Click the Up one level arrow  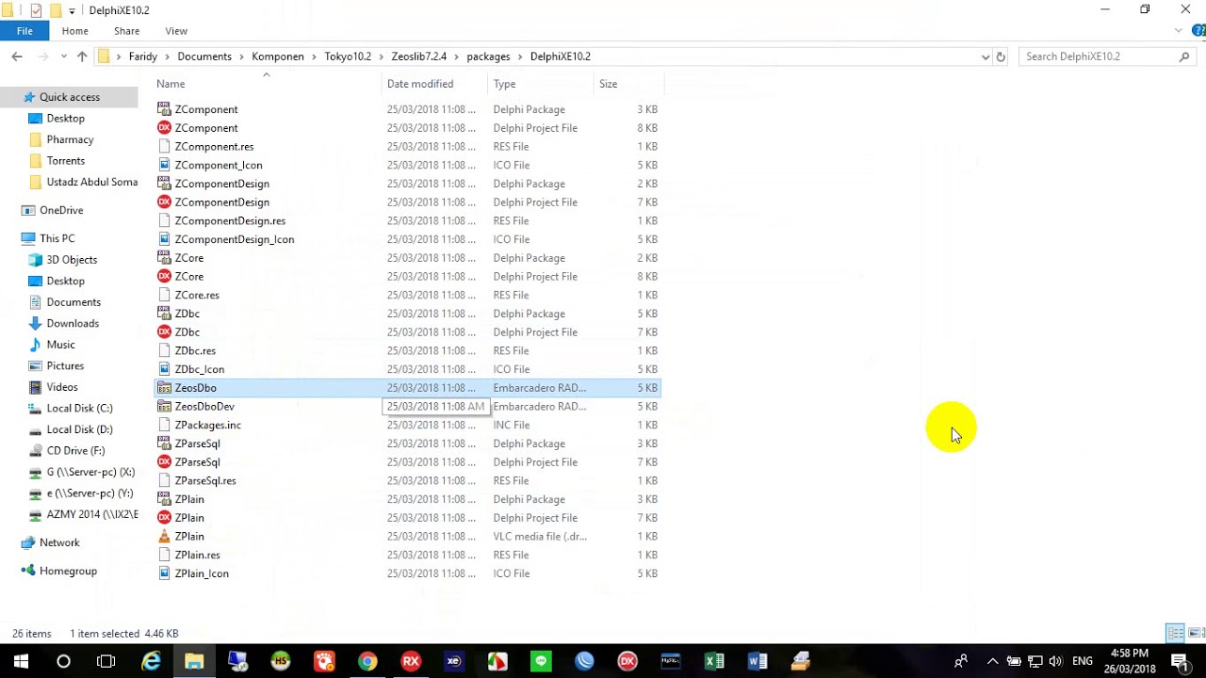82,56
